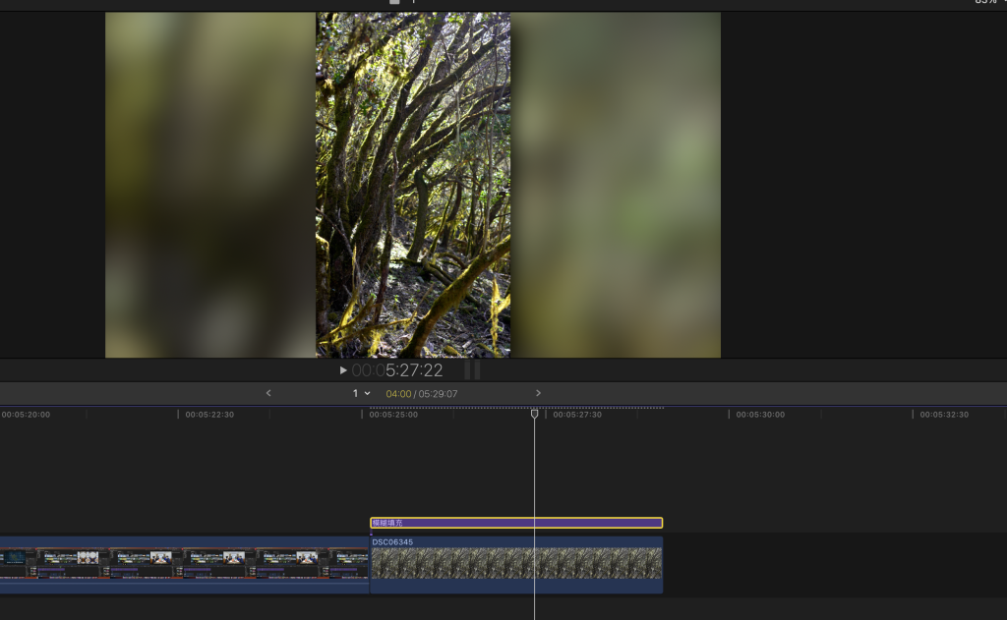1007x620 pixels.
Task: Click the 04:00 / 05:29:07 duration readout
Action: (421, 394)
